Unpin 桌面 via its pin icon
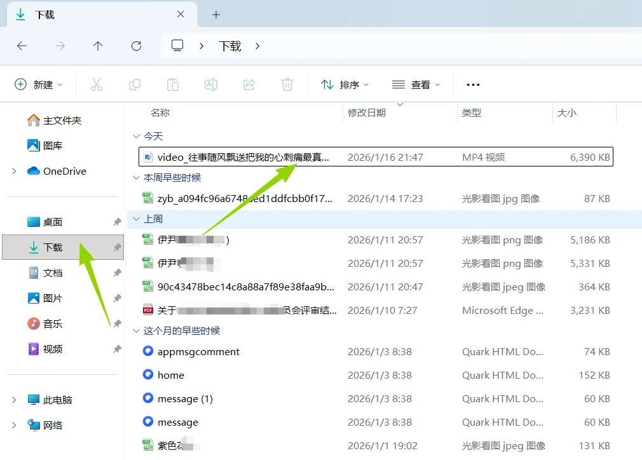The height and width of the screenshot is (460, 642). (117, 222)
